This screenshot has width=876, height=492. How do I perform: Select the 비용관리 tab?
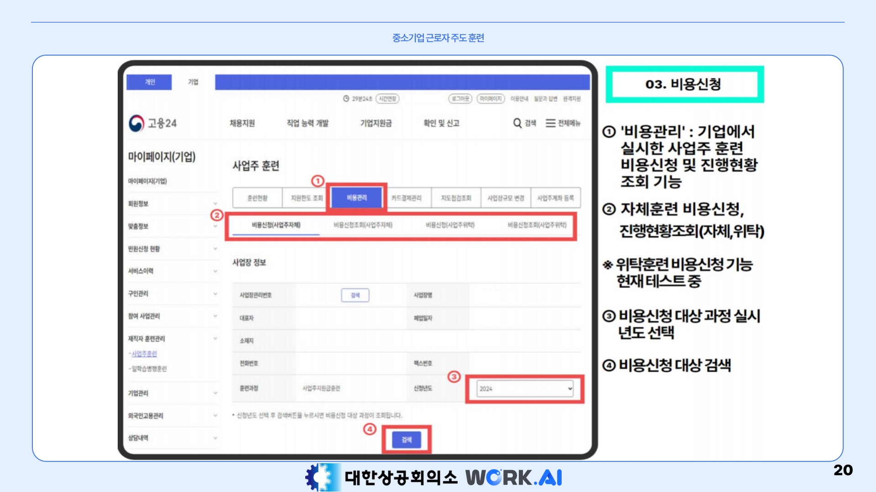point(356,198)
